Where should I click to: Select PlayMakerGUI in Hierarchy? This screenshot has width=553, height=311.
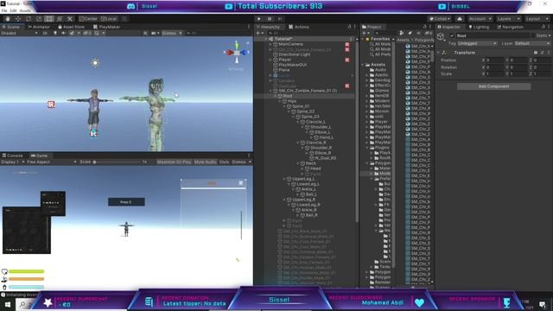292,65
